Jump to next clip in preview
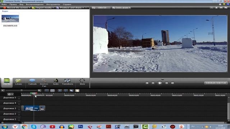This screenshot has width=230, height=129. click(x=172, y=83)
